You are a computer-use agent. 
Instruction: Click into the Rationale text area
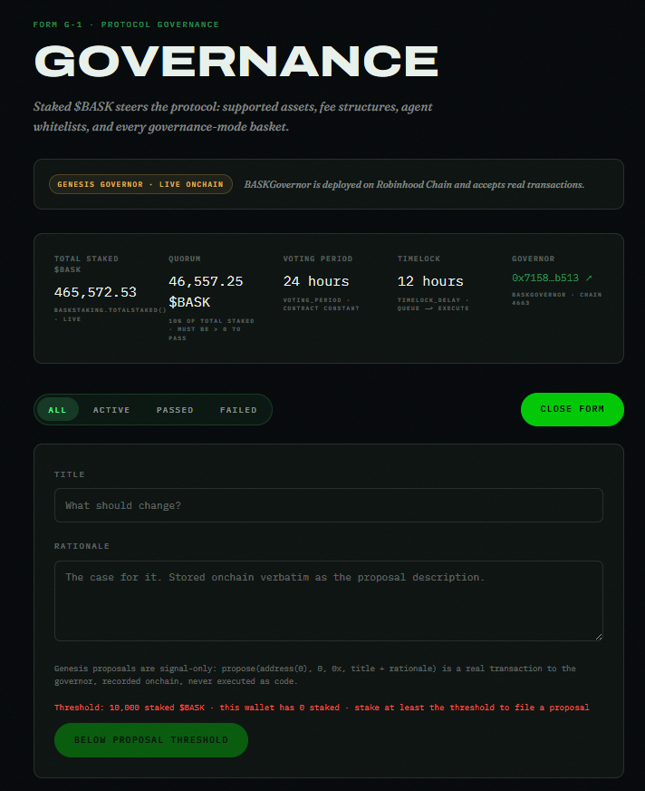coord(329,601)
